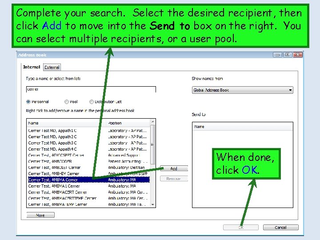Screen dimensions: 320x240
Task: Click the Add button
Action: (174, 168)
